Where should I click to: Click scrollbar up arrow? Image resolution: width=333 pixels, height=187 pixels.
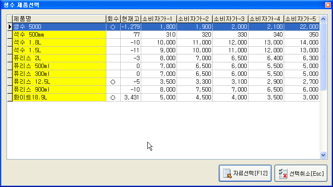click(323, 19)
